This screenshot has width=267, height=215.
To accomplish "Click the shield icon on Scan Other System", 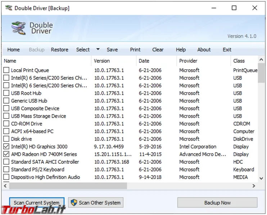I will click(x=74, y=202).
